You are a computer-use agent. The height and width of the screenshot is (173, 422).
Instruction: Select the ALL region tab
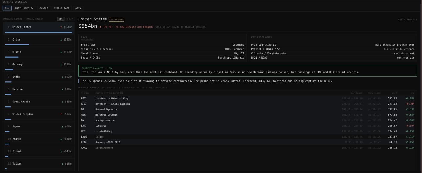coord(7,8)
